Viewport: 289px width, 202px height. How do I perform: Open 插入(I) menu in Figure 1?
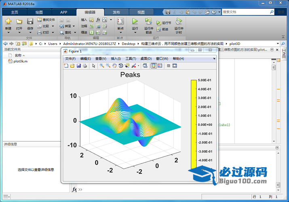(116, 59)
